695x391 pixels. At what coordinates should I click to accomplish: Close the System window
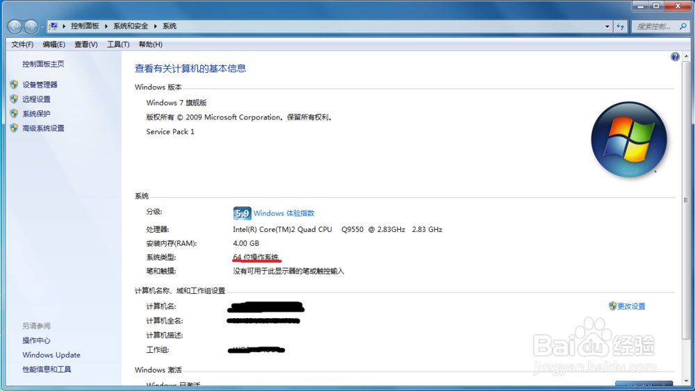point(678,6)
